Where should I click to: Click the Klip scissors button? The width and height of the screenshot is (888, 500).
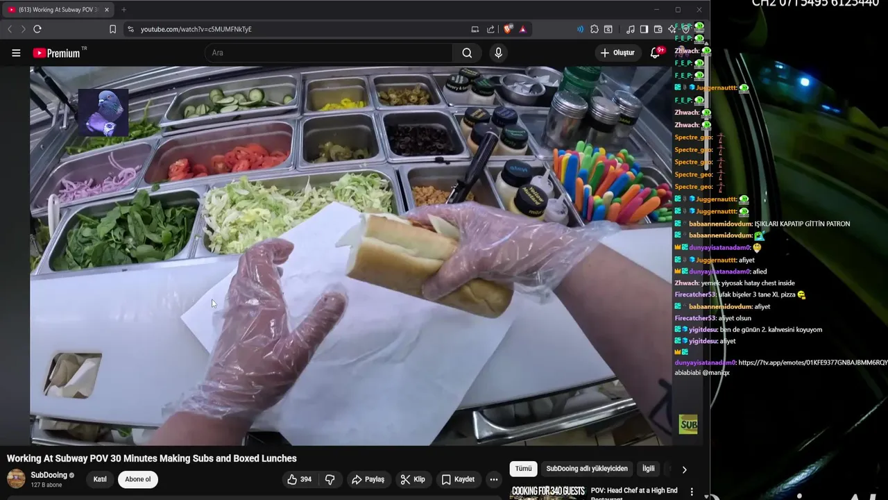tap(413, 479)
